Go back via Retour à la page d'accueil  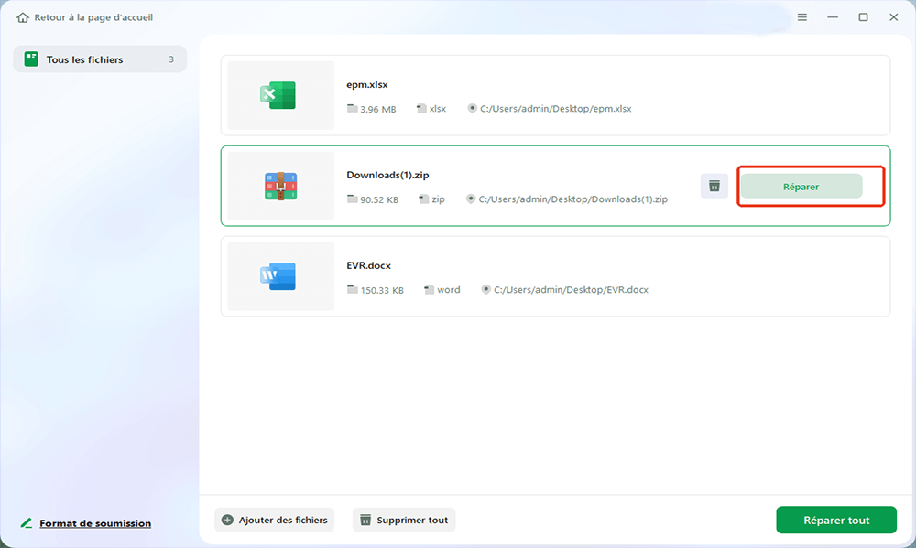click(93, 17)
